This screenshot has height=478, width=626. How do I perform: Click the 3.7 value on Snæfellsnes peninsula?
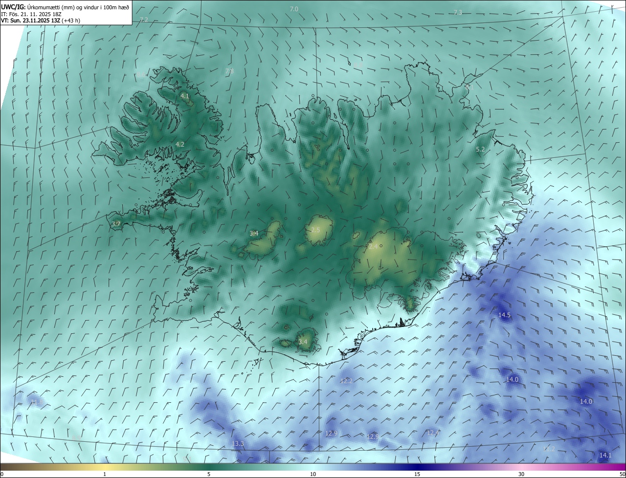tap(116, 224)
